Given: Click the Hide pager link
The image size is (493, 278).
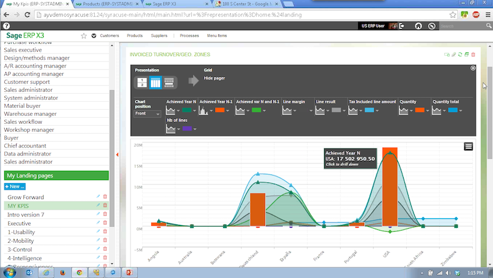Looking at the screenshot, I should tap(214, 78).
